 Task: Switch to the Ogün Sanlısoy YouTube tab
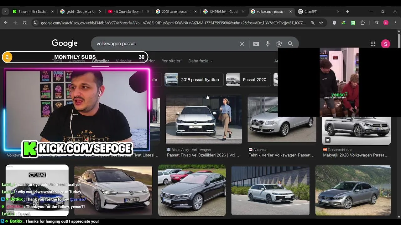(128, 12)
